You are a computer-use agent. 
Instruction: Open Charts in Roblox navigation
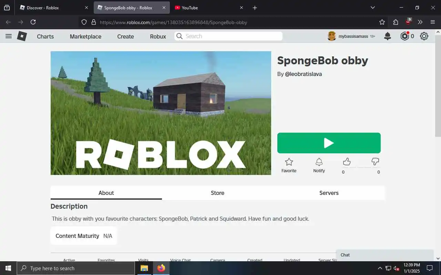(x=45, y=36)
